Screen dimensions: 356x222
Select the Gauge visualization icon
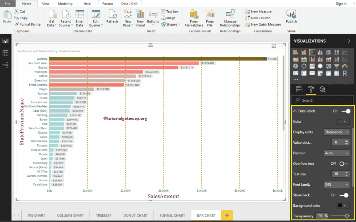point(345,66)
